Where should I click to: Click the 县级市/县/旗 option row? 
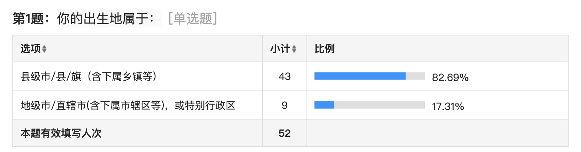tap(290, 76)
